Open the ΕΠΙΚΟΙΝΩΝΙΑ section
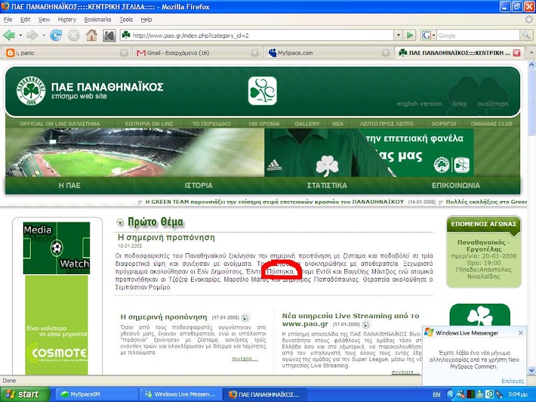 point(456,185)
